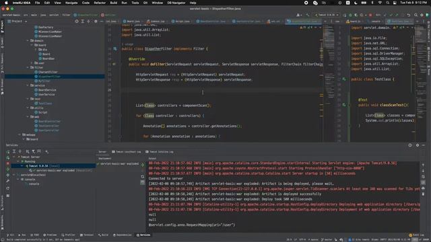
Task: Switch to Board.java editor tab
Action: 132,21
